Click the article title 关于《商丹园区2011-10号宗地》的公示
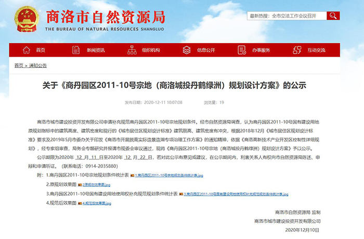Screen dimensions: 364x239 [174, 85]
